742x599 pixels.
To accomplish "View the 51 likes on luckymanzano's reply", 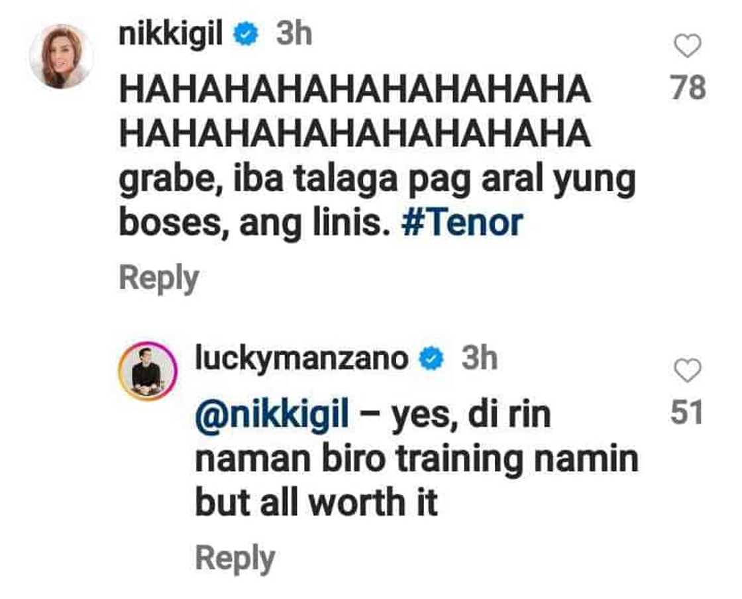I will [x=686, y=412].
